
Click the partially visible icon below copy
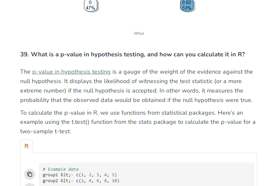coord(30,185)
